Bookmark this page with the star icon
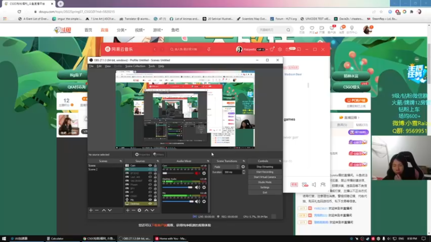This screenshot has width=431, height=242. click(x=381, y=12)
